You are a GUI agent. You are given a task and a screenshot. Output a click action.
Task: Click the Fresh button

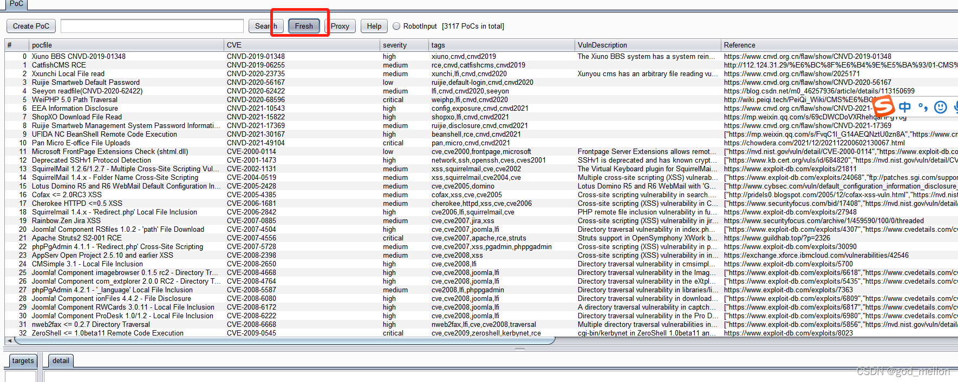point(304,26)
